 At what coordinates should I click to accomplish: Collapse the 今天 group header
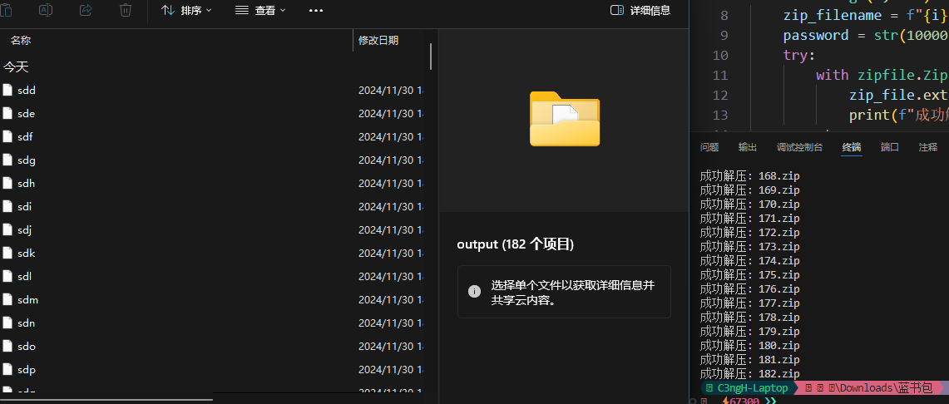pyautogui.click(x=16, y=67)
